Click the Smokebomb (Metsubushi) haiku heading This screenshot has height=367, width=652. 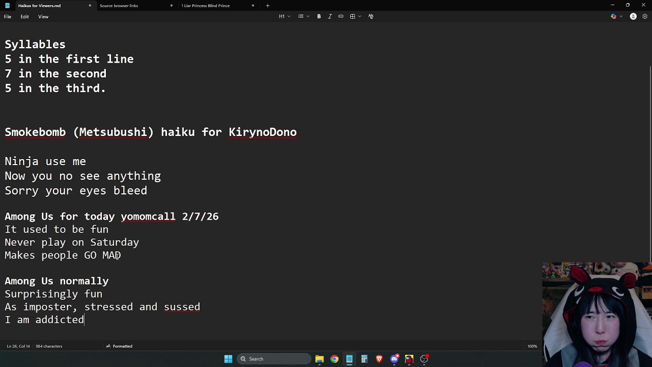click(x=151, y=133)
